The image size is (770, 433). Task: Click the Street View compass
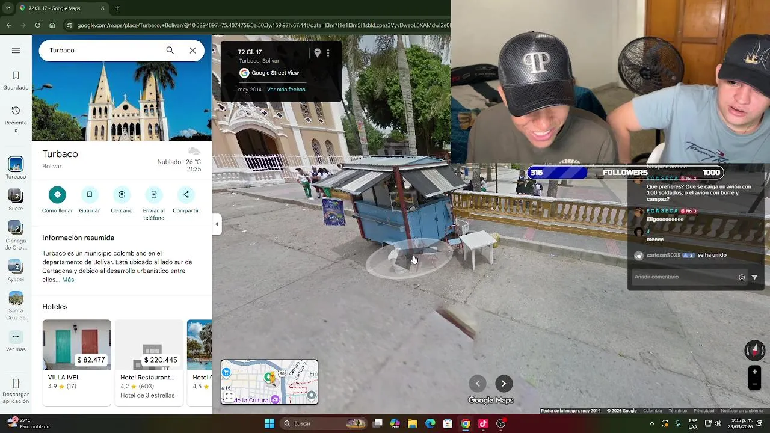click(x=754, y=350)
